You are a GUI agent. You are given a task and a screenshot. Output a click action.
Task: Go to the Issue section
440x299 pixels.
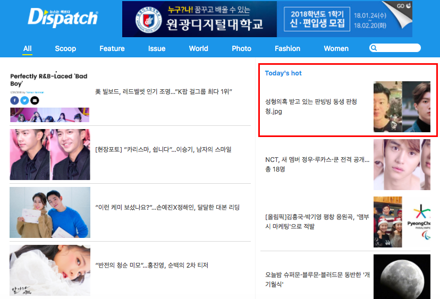[x=157, y=48]
